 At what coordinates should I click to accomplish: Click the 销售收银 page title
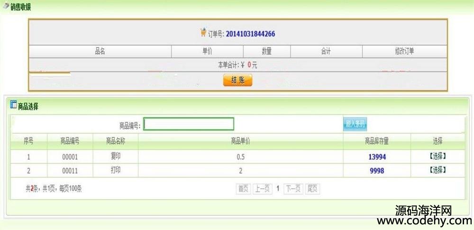[x=20, y=7]
